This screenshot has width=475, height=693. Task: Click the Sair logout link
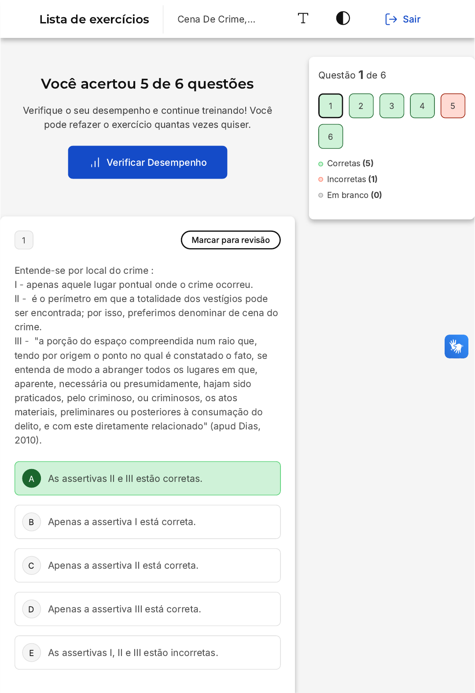pyautogui.click(x=403, y=19)
